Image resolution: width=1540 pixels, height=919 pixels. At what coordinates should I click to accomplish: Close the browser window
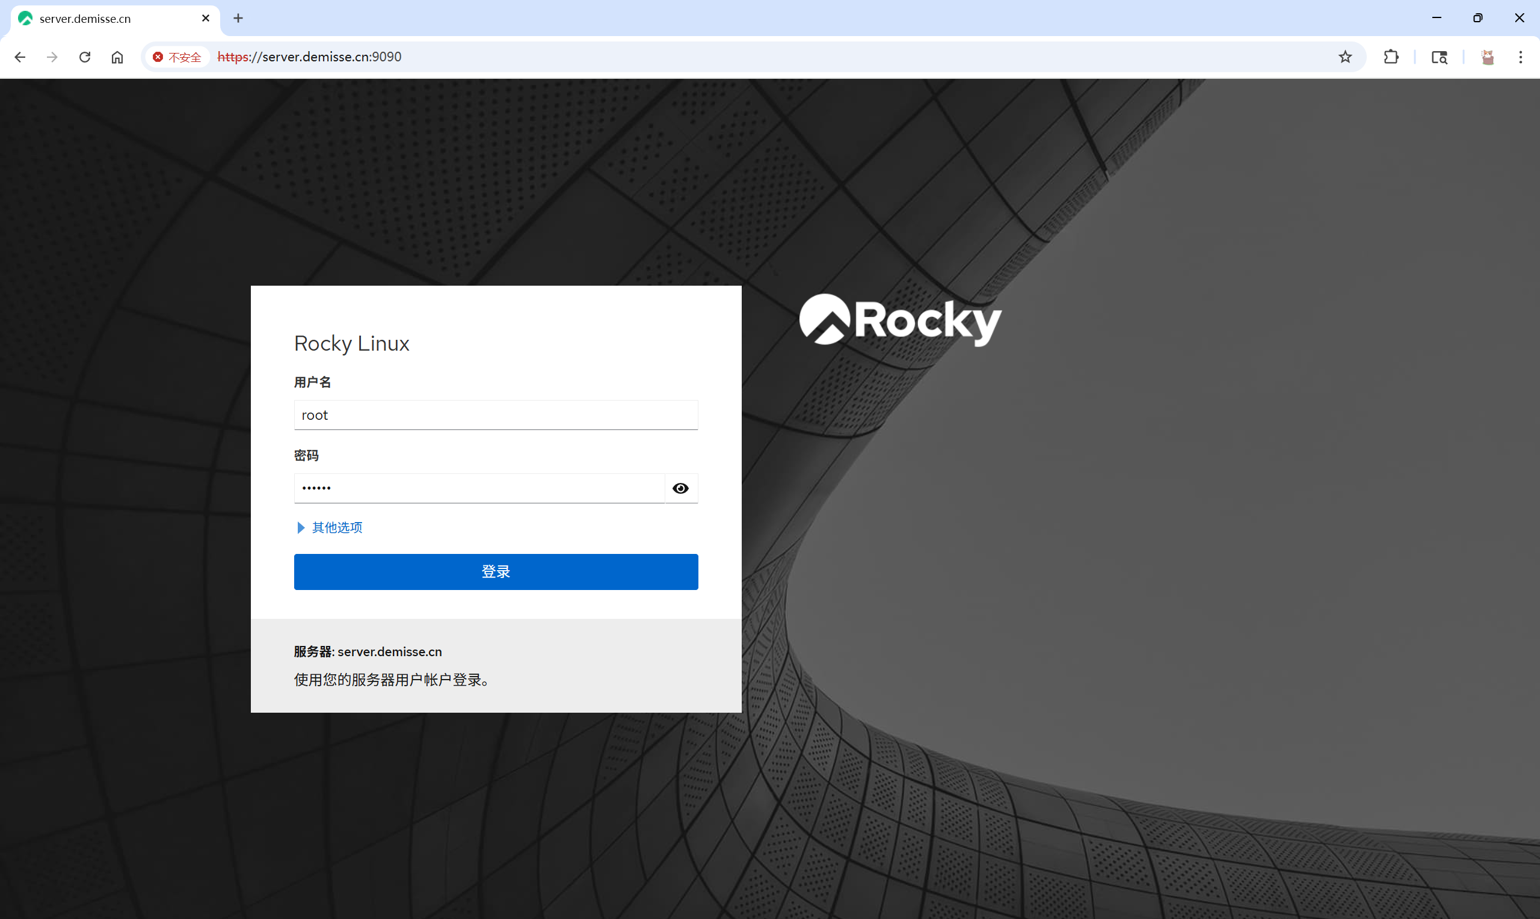pos(1519,18)
